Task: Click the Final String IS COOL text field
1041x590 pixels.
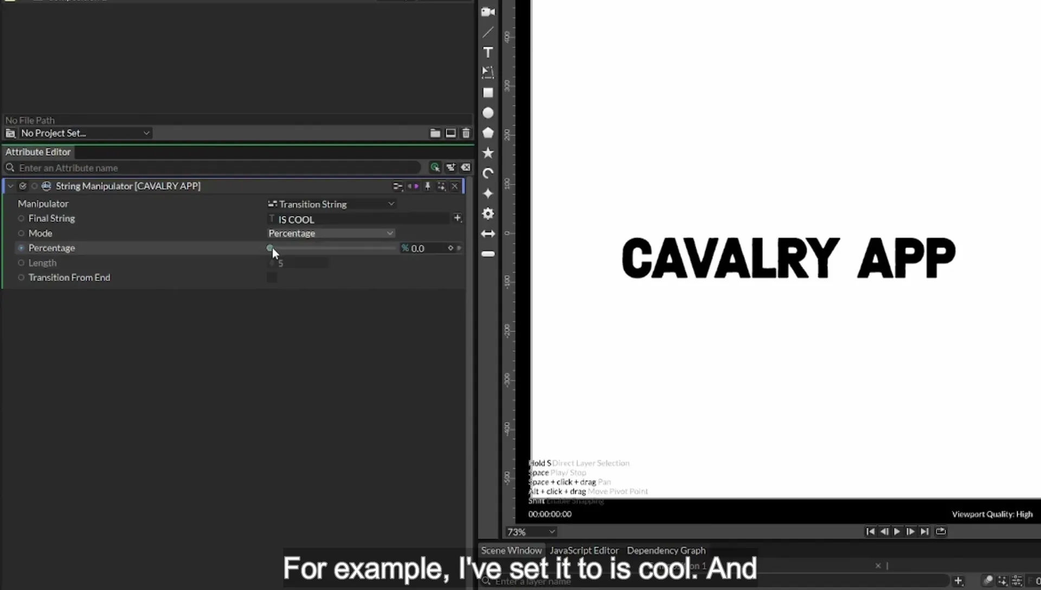Action: tap(359, 219)
